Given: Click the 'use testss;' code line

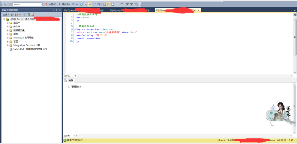Looking at the screenshot, I should (83, 18).
